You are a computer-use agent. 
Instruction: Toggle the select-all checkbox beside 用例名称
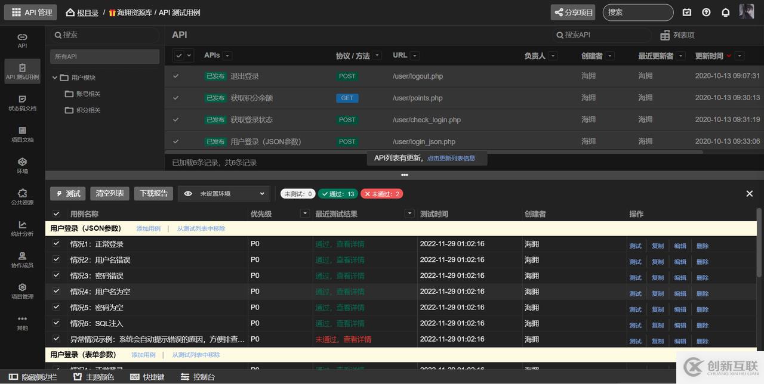pos(57,214)
